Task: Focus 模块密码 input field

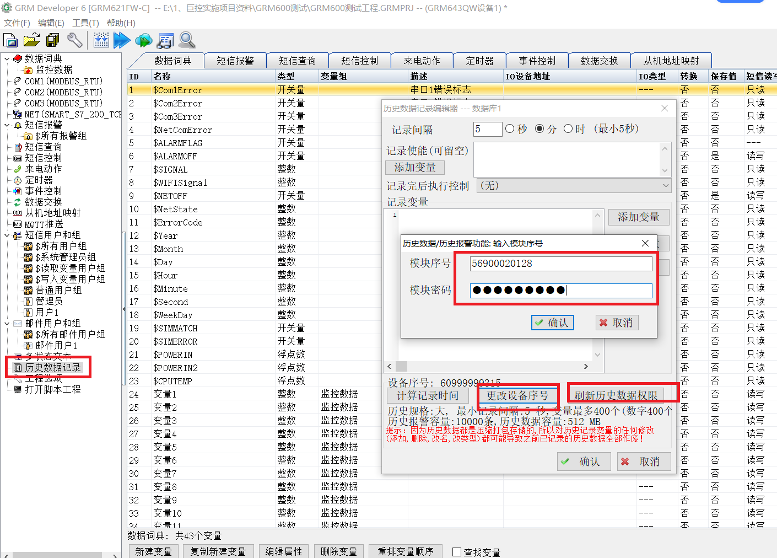Action: (561, 290)
